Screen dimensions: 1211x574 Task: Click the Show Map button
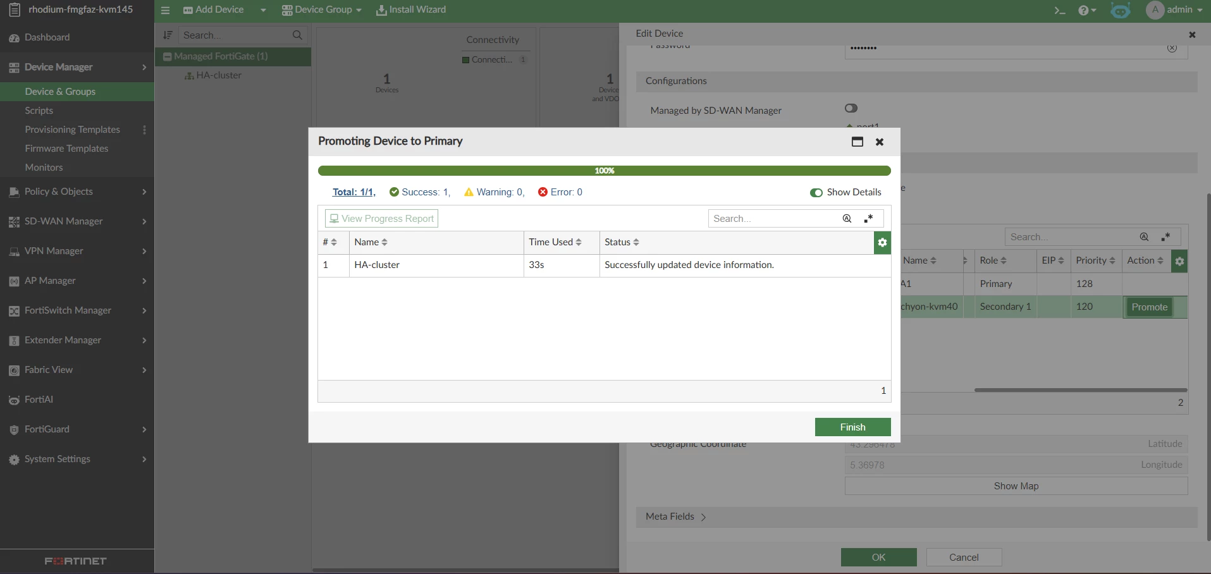pos(1016,486)
